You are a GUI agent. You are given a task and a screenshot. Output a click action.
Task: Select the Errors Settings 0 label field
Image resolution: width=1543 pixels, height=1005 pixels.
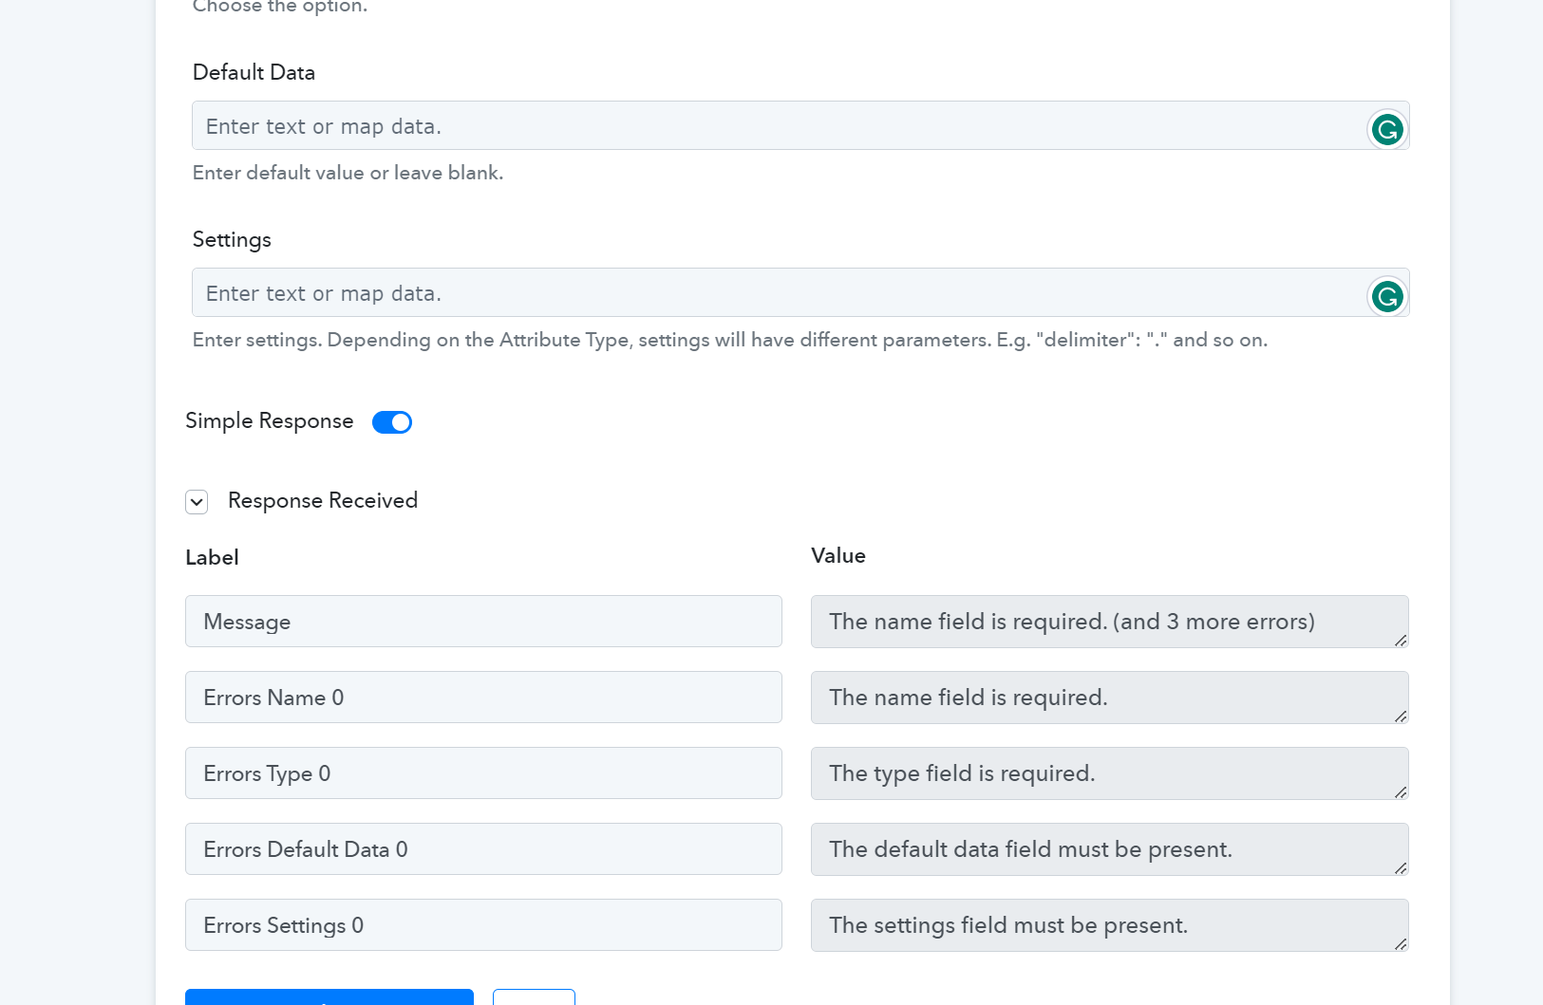pyautogui.click(x=483, y=925)
